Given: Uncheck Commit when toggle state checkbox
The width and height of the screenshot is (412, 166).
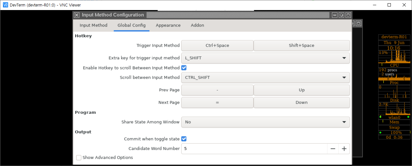Looking at the screenshot, I should pyautogui.click(x=184, y=139).
